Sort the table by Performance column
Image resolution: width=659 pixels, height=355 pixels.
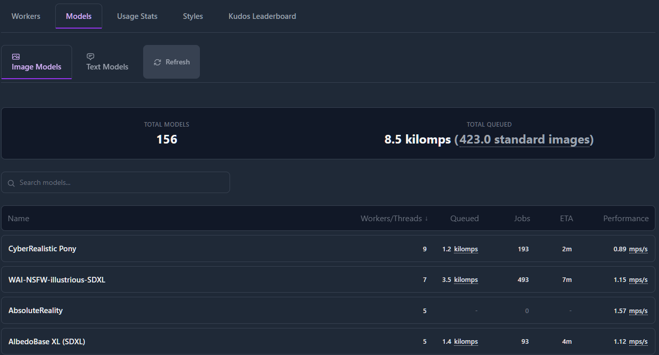[625, 219]
